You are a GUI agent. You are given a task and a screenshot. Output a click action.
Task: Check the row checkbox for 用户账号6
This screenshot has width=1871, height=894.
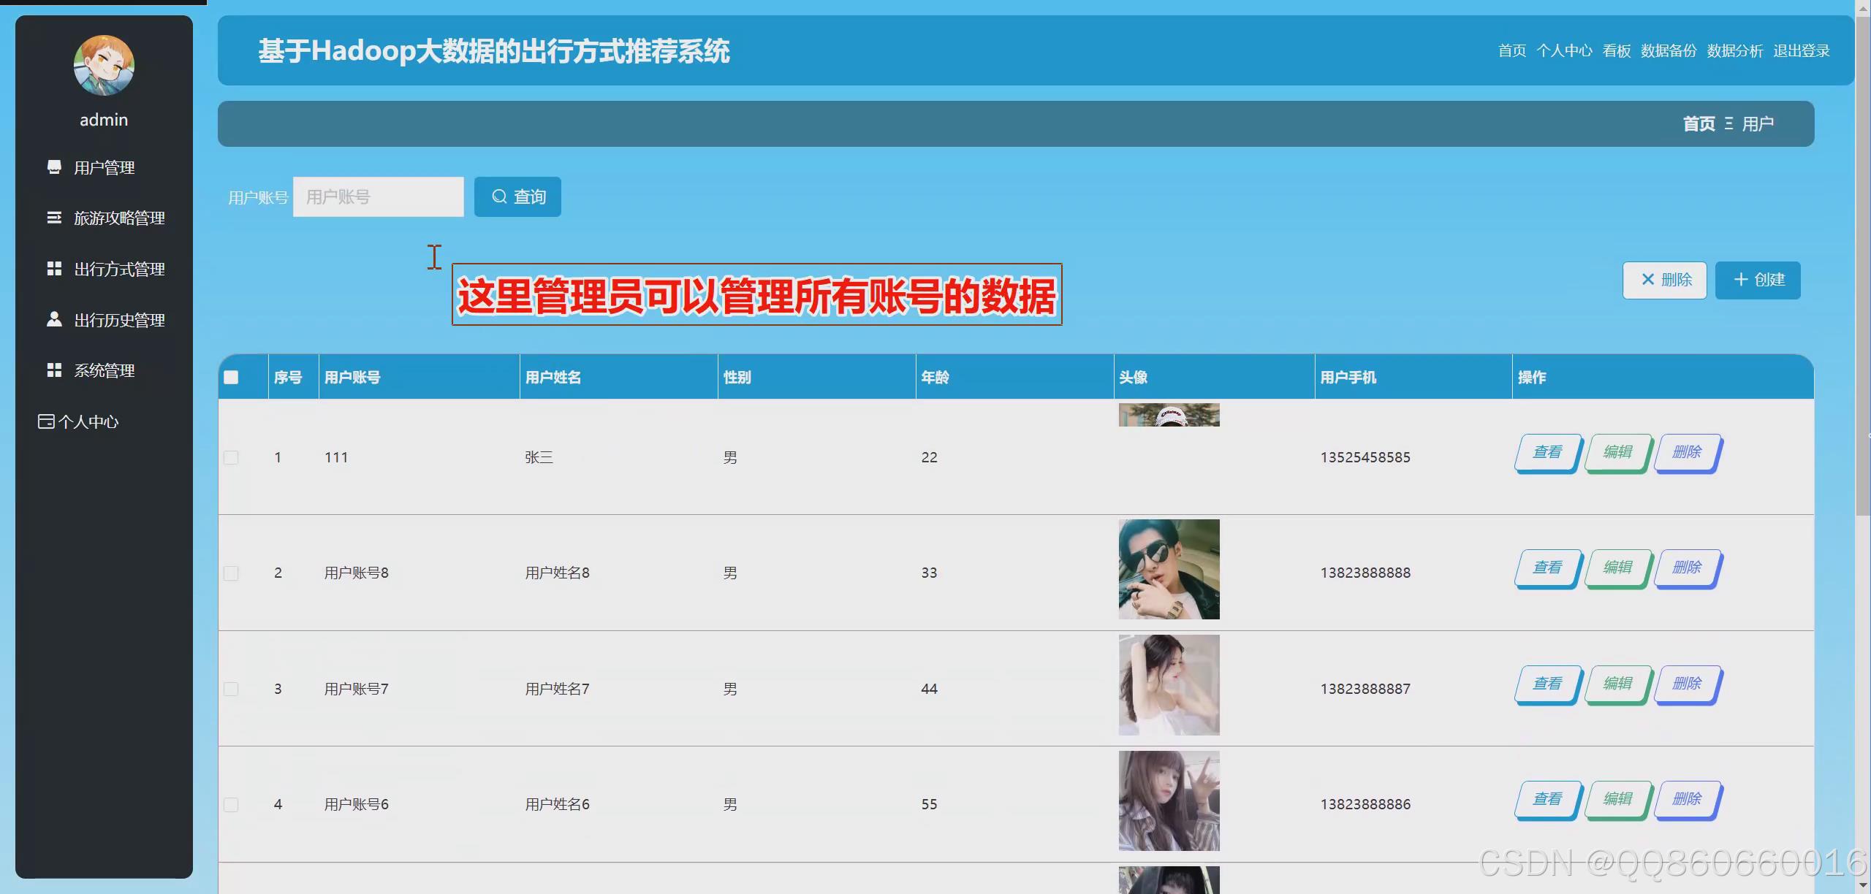[231, 805]
